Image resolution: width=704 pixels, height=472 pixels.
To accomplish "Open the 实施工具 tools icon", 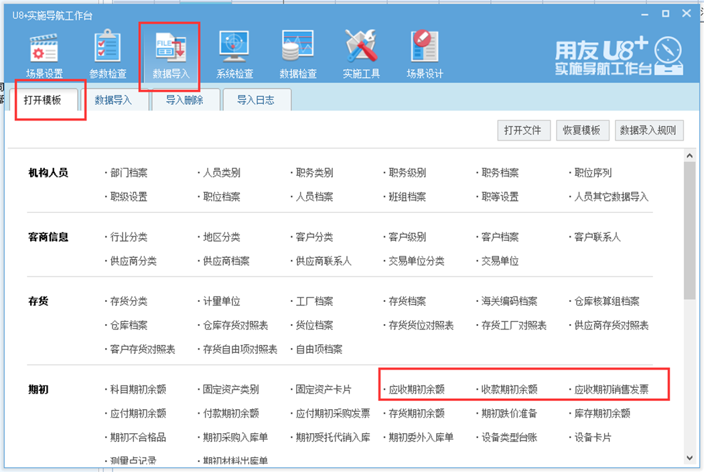I will click(361, 54).
